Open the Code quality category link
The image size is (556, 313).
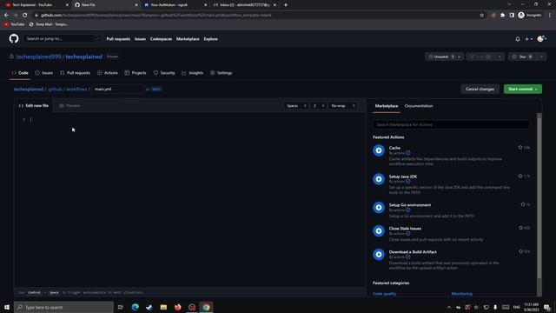[x=384, y=294]
